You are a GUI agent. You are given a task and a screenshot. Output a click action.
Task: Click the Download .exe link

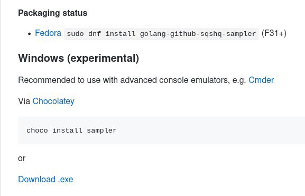coord(45,179)
